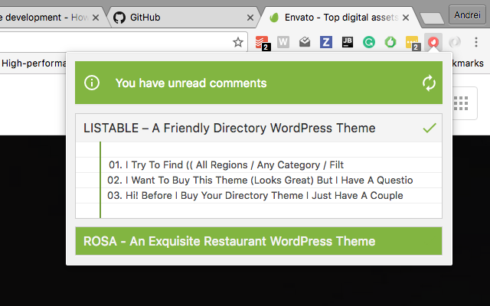Open the JetBrains JB extension icon
The height and width of the screenshot is (306, 490).
[348, 42]
